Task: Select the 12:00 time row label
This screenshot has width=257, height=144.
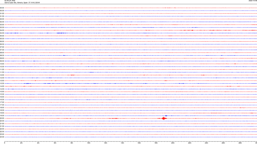Action: pyautogui.click(x=2, y=75)
